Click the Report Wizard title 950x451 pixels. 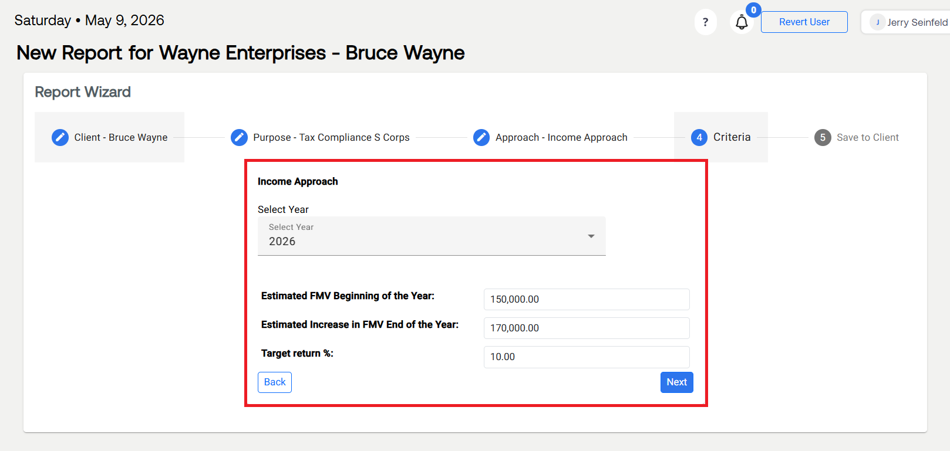click(83, 92)
